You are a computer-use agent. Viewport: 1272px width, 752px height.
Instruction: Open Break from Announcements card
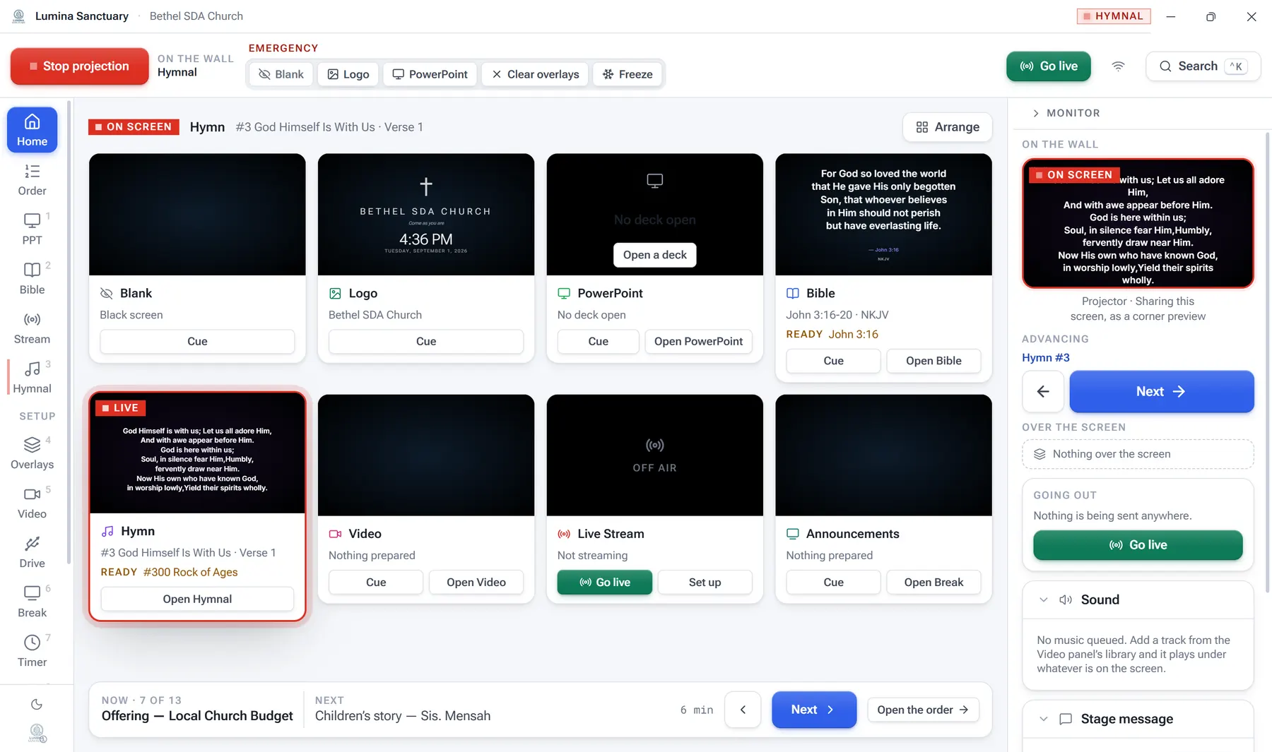(x=934, y=583)
